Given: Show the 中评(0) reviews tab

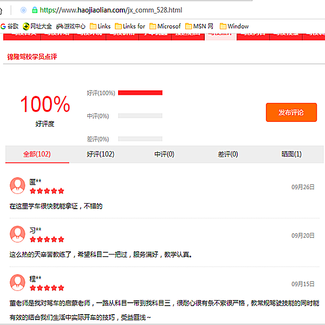Looking at the screenshot, I should click(x=164, y=154).
